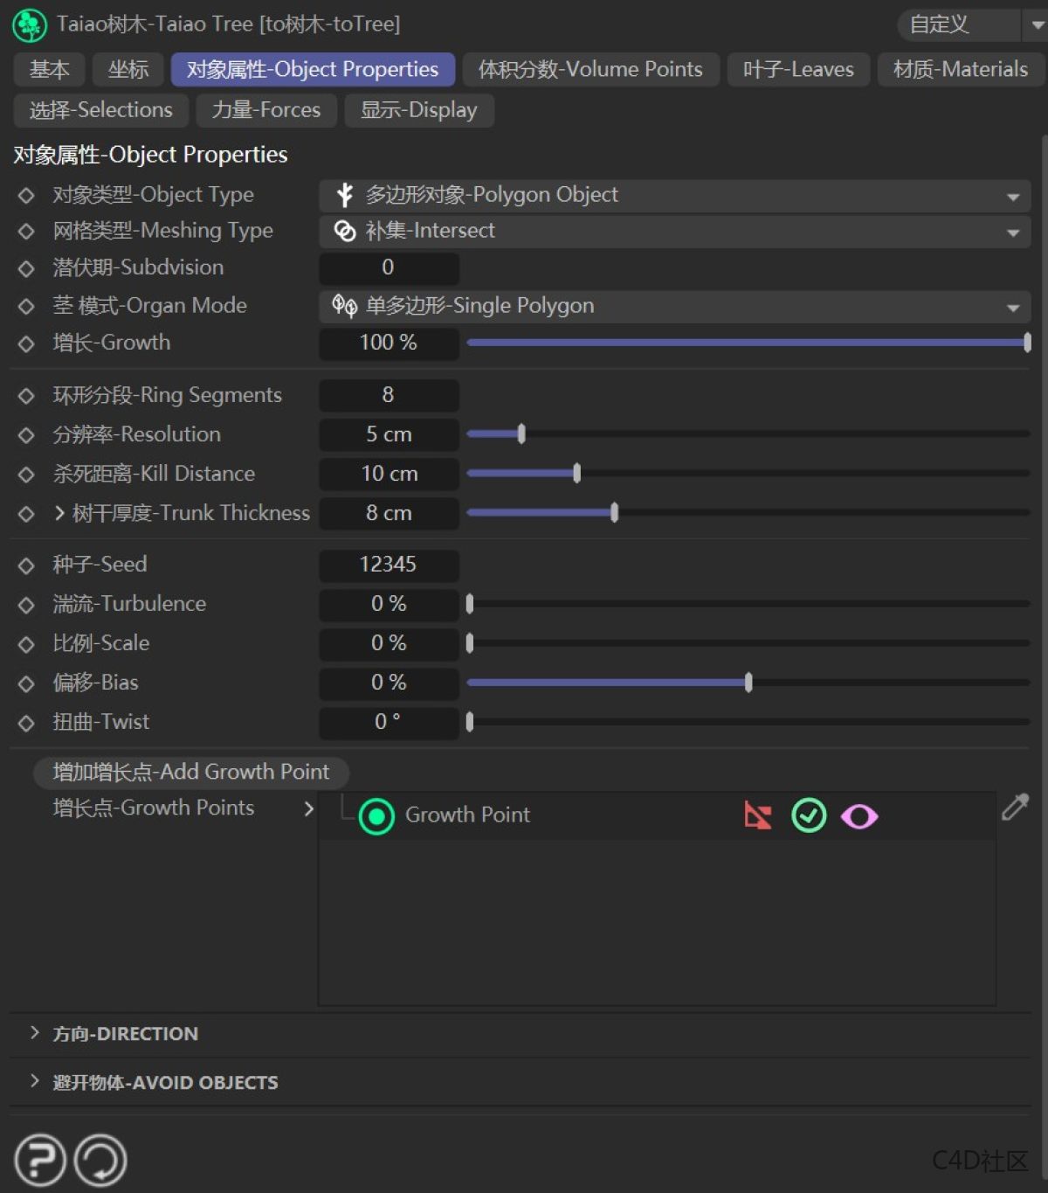The width and height of the screenshot is (1048, 1193).
Task: Click the Seed input field
Action: [x=389, y=565]
